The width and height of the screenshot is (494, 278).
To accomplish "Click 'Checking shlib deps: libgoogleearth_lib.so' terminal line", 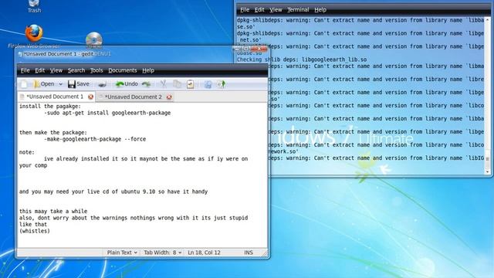I will [x=302, y=59].
